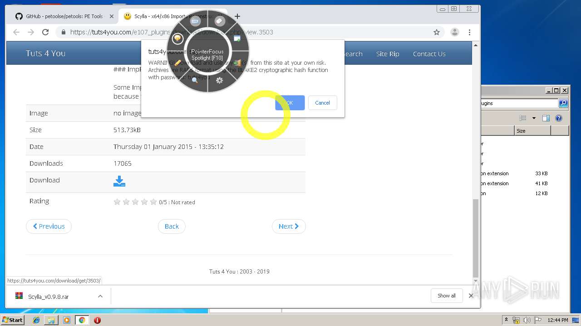Screen dimensions: 581x326
Task: Open a new Chrome tab
Action: coord(237,16)
